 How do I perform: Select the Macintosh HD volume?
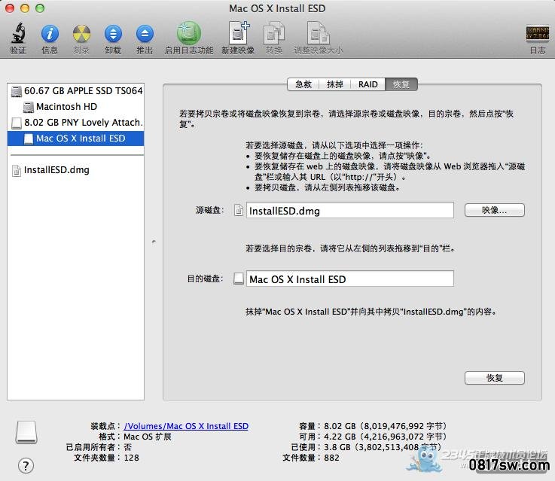coord(76,106)
